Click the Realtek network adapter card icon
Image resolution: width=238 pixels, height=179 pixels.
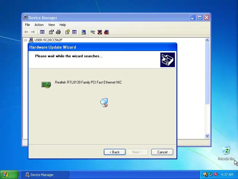46,85
